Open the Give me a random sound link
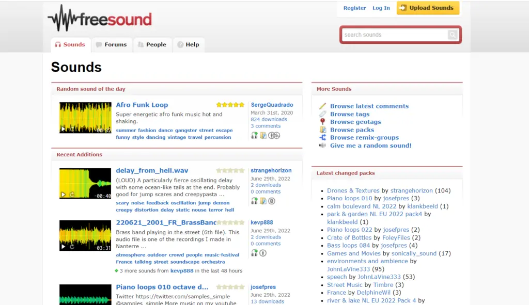Screen dimensions: 529x305 (x=370, y=146)
